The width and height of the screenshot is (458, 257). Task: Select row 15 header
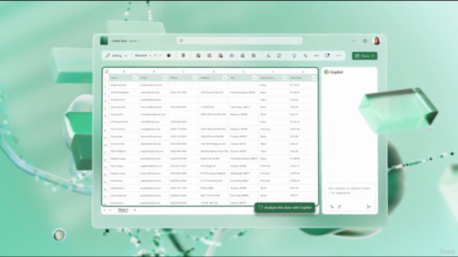(x=106, y=181)
